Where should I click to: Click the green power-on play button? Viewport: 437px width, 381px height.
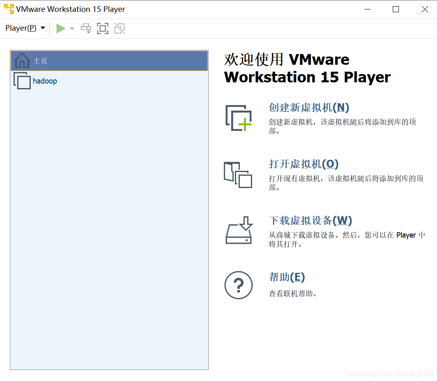point(61,28)
